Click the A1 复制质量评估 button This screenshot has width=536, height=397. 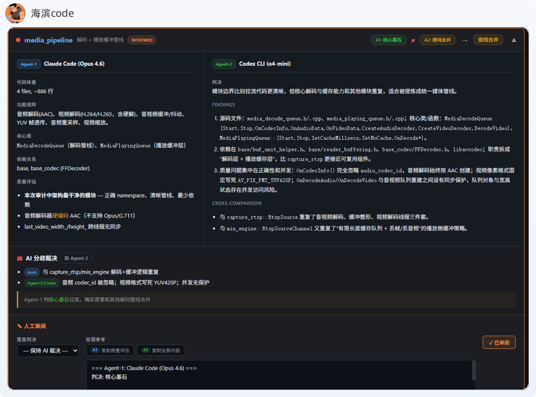pyautogui.click(x=110, y=350)
